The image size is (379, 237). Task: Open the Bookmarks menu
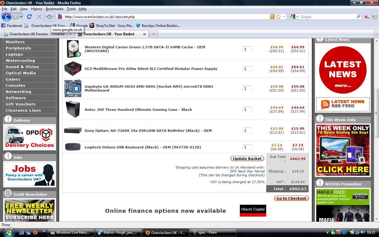[54, 9]
